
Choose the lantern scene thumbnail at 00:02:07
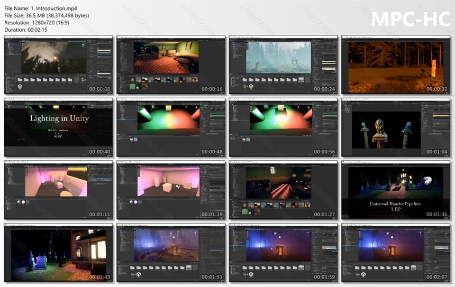(x=396, y=253)
